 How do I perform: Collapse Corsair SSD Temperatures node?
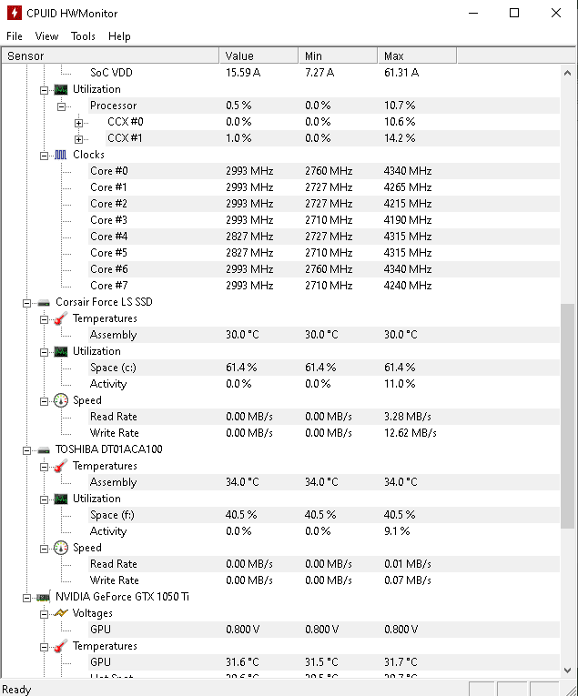click(44, 319)
